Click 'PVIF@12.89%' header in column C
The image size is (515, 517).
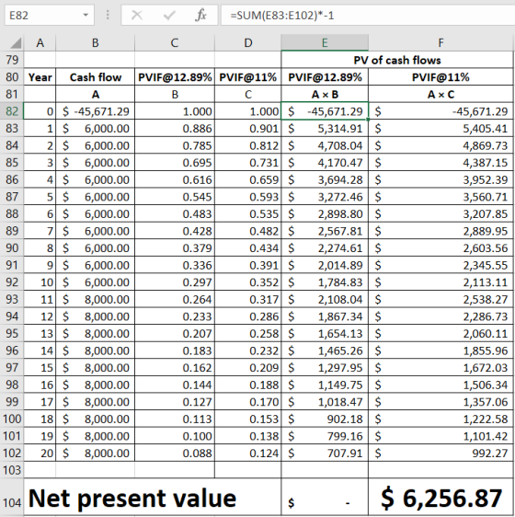[175, 77]
